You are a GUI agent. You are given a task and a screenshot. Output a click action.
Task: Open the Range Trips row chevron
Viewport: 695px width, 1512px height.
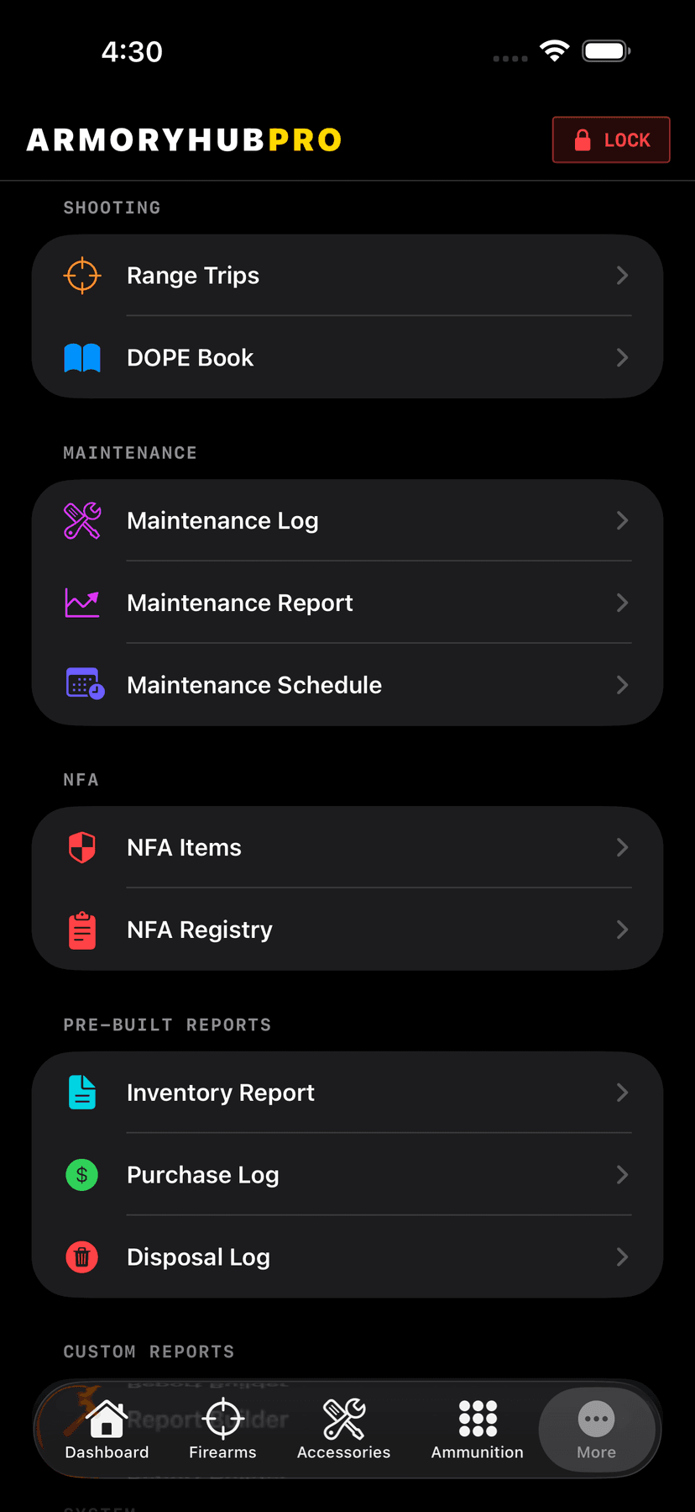coord(622,276)
